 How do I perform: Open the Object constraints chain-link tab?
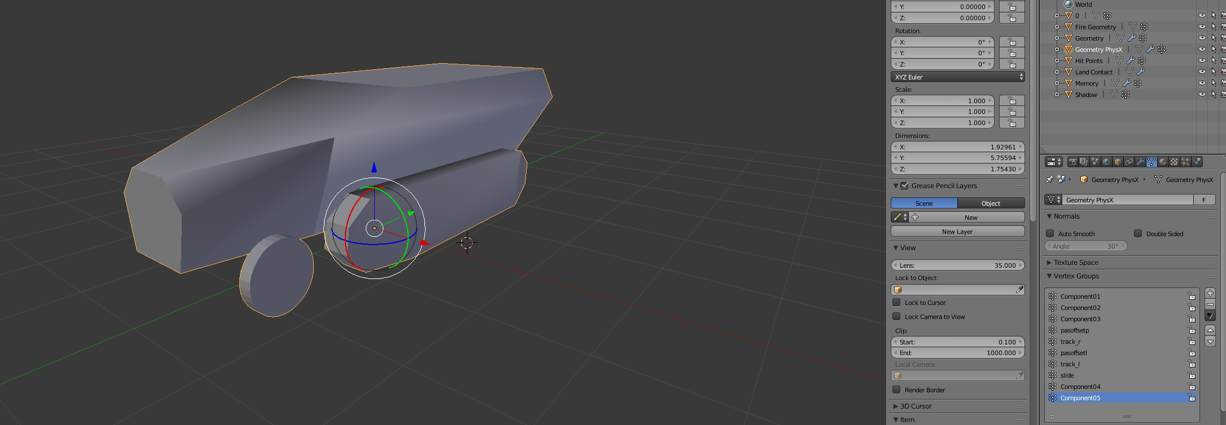click(x=1129, y=162)
